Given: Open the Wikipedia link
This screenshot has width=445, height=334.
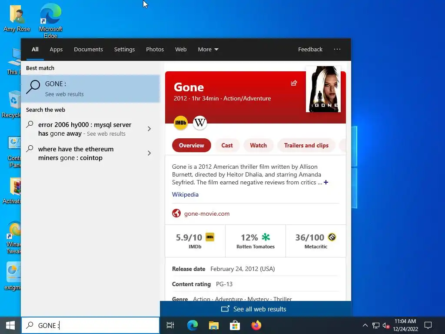Looking at the screenshot, I should [185, 194].
